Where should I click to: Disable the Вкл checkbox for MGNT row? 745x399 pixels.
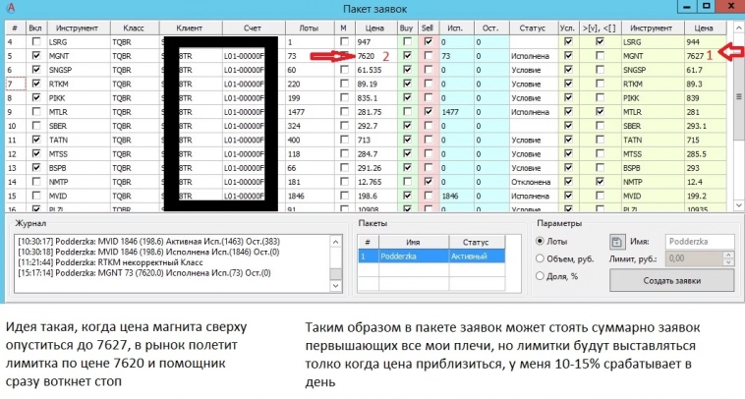click(x=36, y=56)
